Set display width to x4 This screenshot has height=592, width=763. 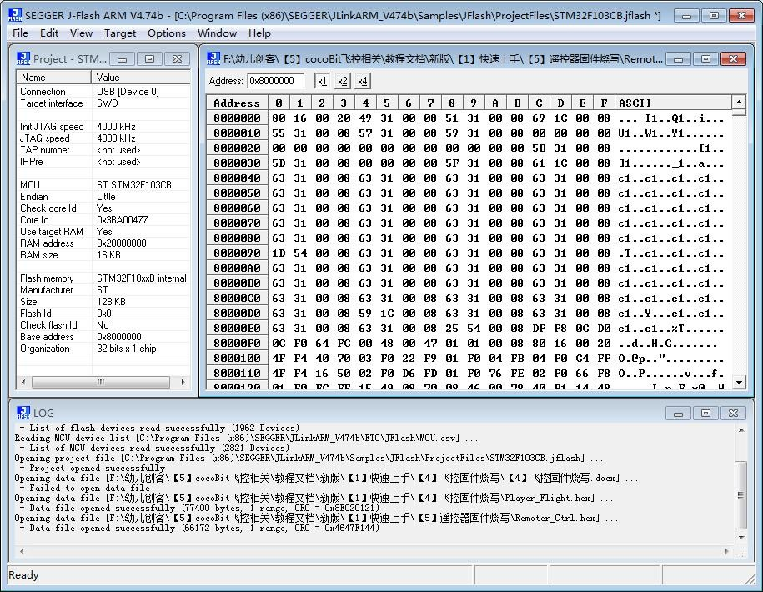tap(362, 81)
